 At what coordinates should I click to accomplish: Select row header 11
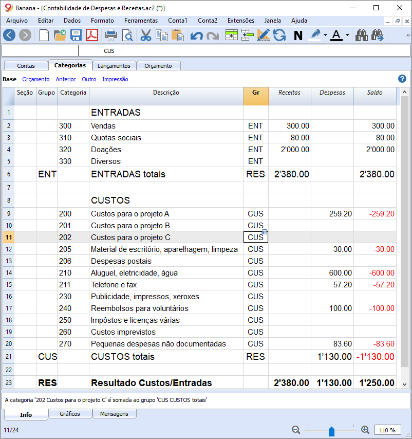[x=9, y=237]
